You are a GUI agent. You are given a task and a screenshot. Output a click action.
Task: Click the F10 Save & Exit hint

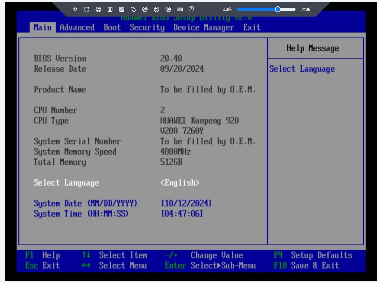(306, 266)
